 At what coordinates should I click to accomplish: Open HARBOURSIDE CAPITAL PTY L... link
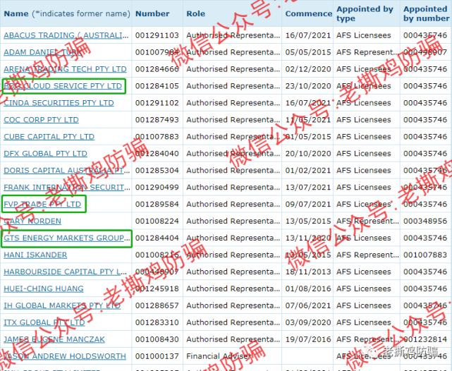[65, 272]
